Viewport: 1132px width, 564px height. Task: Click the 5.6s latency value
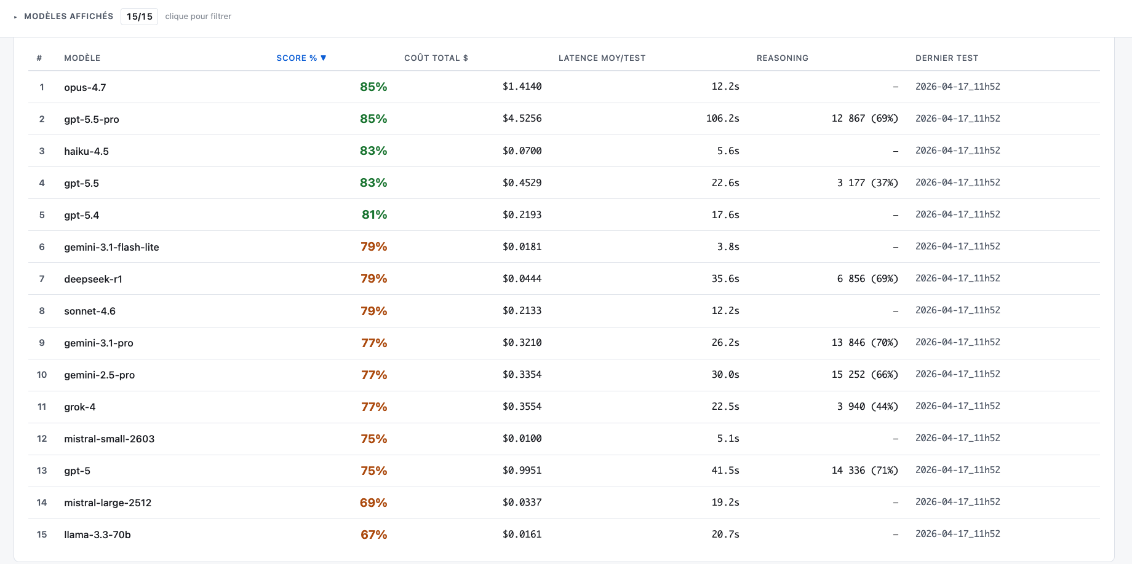click(728, 151)
